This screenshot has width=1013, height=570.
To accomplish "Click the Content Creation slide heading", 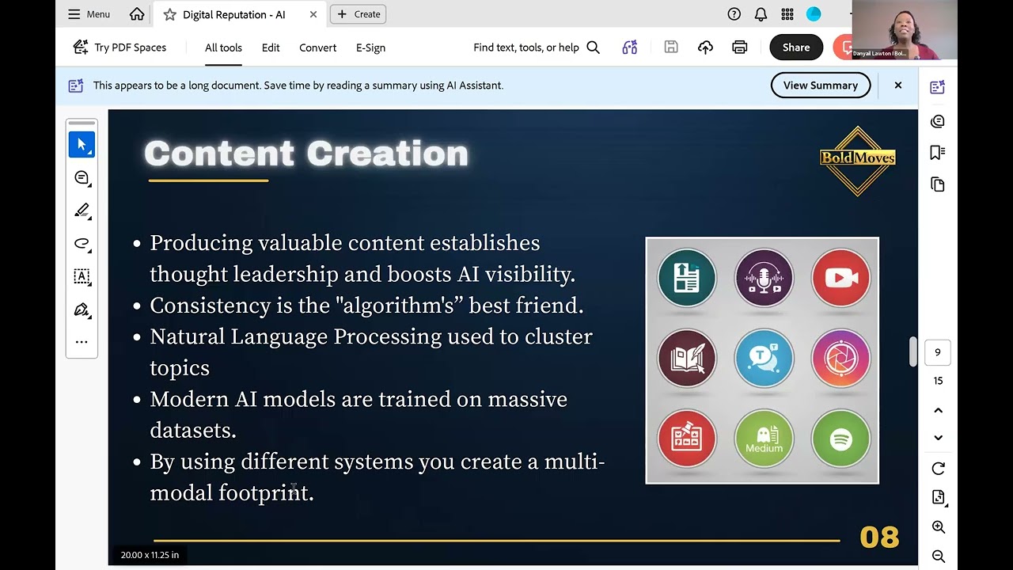I will (306, 154).
